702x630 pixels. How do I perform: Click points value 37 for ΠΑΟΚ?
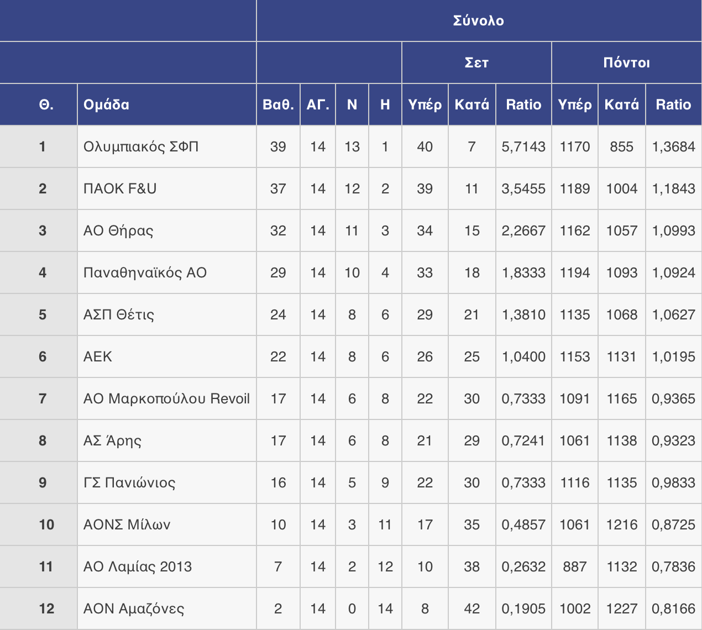click(x=278, y=188)
